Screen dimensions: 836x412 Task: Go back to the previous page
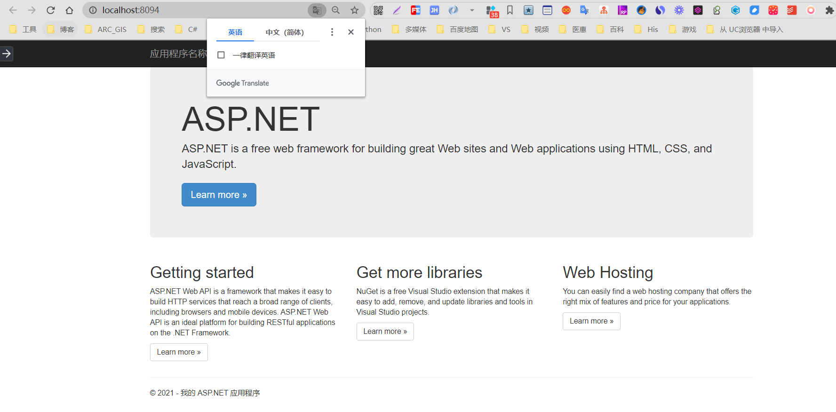click(x=13, y=10)
